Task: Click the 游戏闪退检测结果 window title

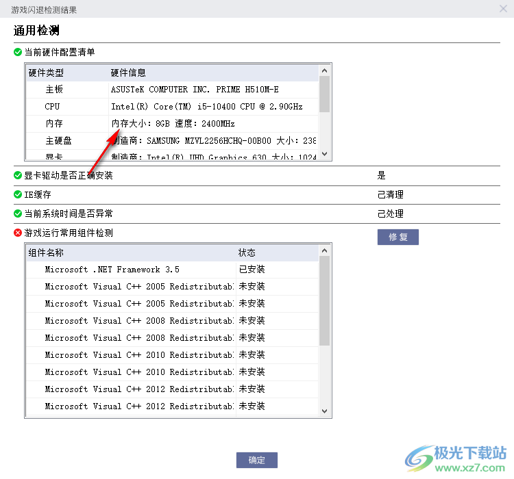Action: pos(44,10)
